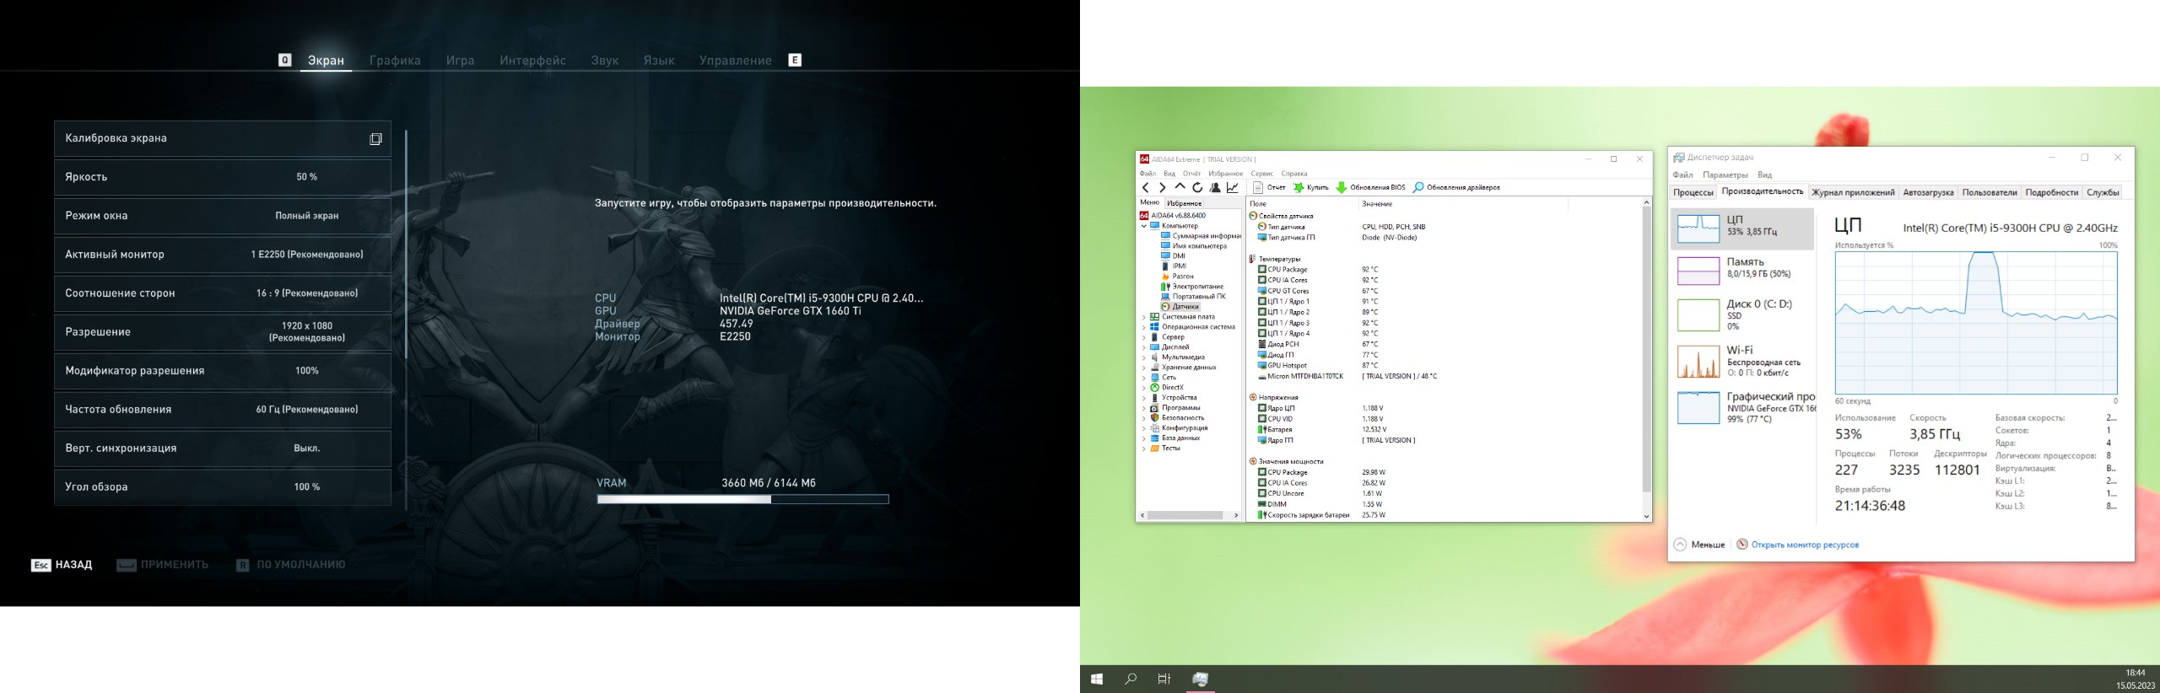Expand the Сервер tree node
This screenshot has width=2160, height=693.
pos(1144,337)
